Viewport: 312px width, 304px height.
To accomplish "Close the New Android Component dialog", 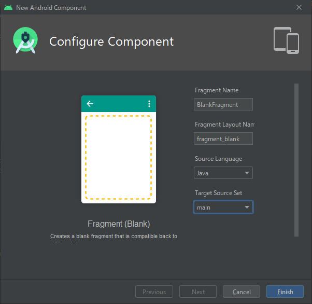I will pyautogui.click(x=299, y=8).
